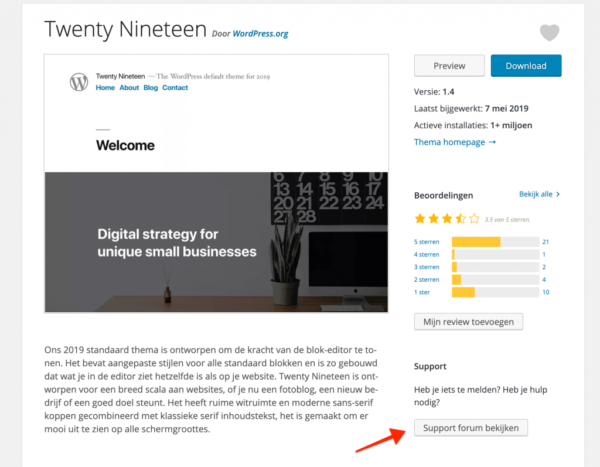Download the Twenty Nineteen theme

[526, 66]
